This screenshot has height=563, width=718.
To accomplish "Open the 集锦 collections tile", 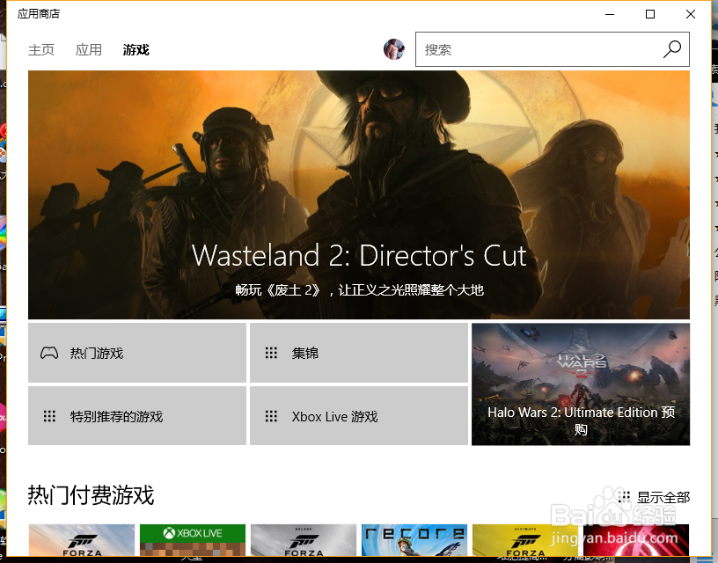I will tap(358, 353).
